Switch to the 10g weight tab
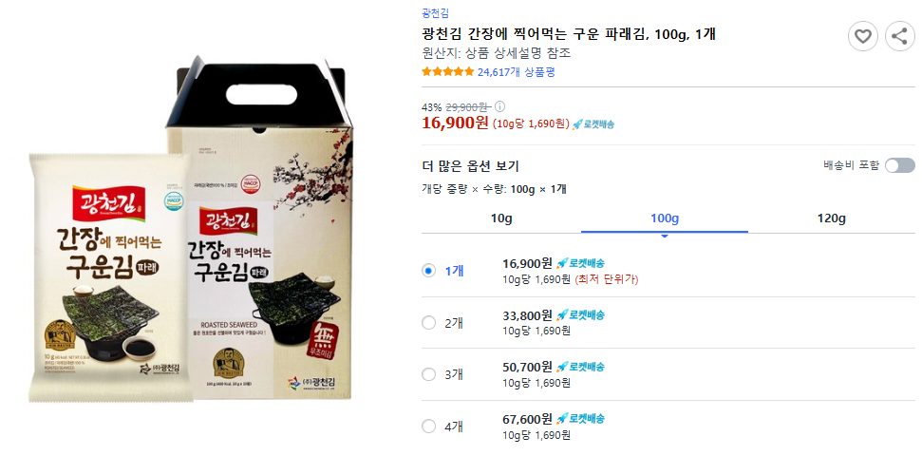The width and height of the screenshot is (922, 456). point(501,218)
